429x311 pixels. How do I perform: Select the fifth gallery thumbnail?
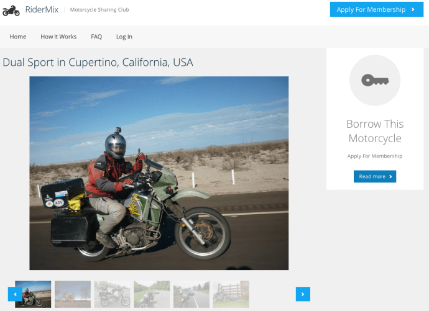click(191, 294)
